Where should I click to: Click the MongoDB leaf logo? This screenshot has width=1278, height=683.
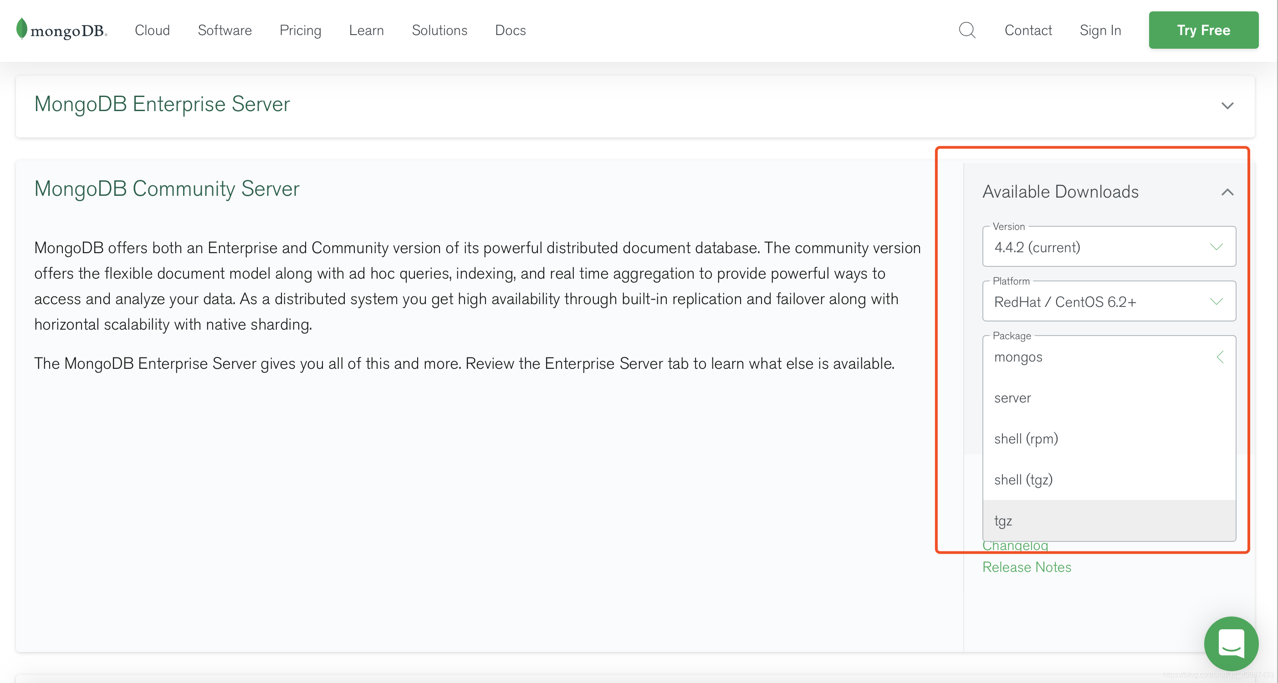click(x=21, y=29)
